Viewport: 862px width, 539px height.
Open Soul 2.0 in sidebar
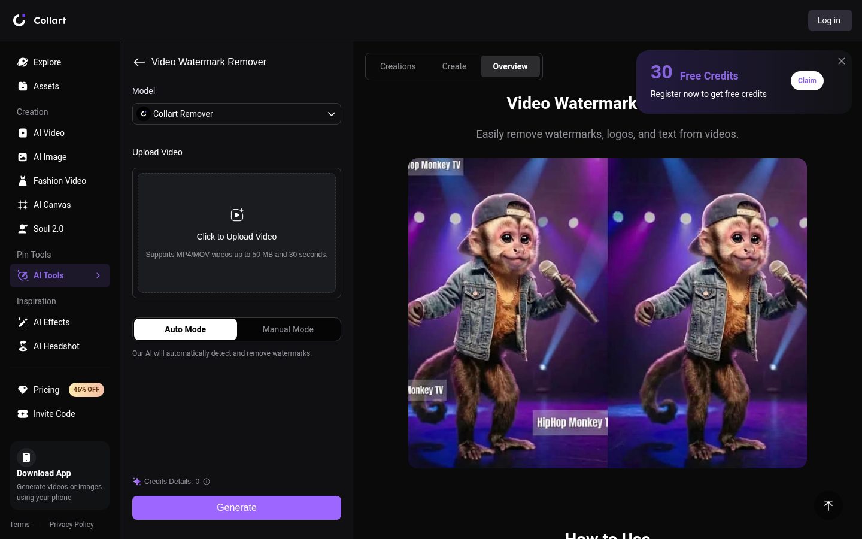tap(60, 229)
